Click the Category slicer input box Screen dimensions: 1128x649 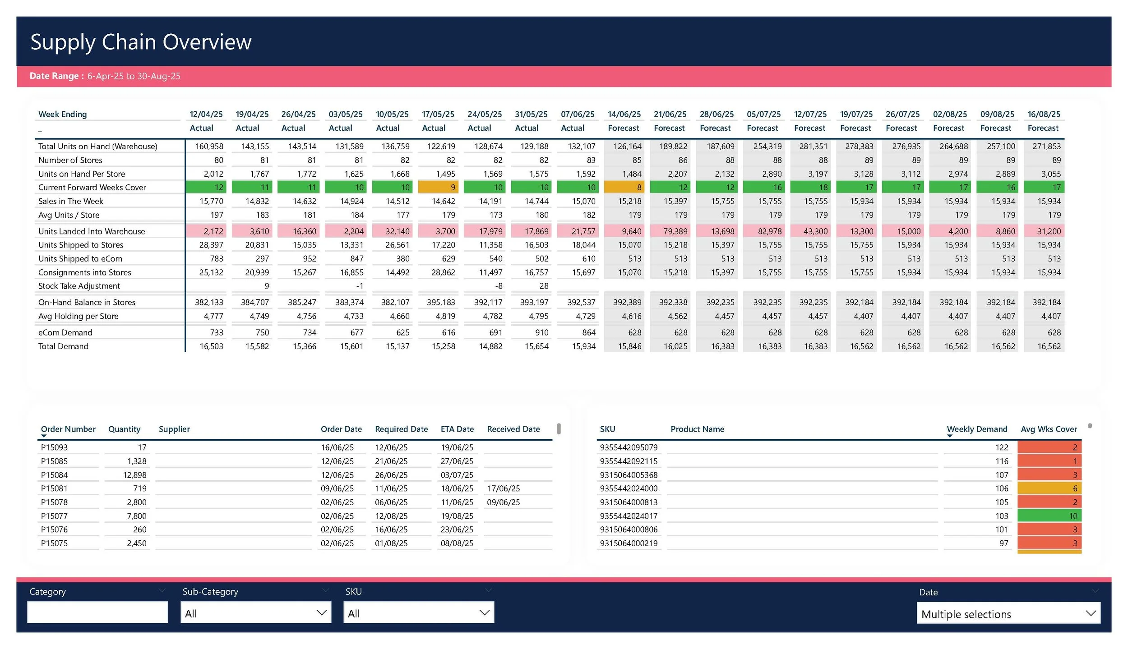(97, 612)
